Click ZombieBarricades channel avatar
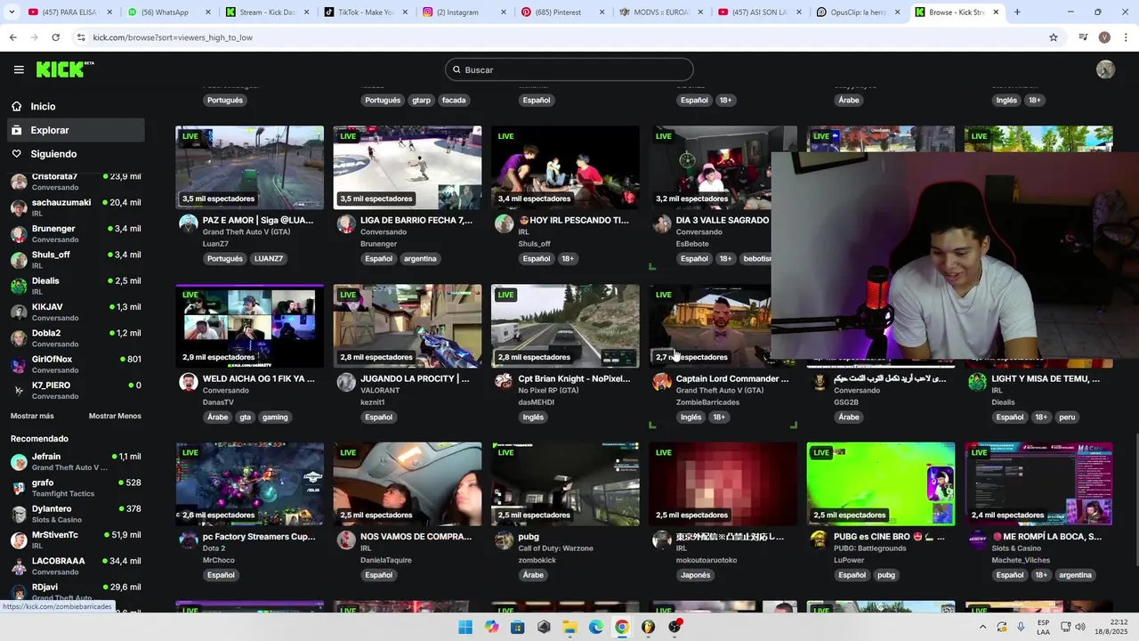The width and height of the screenshot is (1139, 641). point(661,382)
